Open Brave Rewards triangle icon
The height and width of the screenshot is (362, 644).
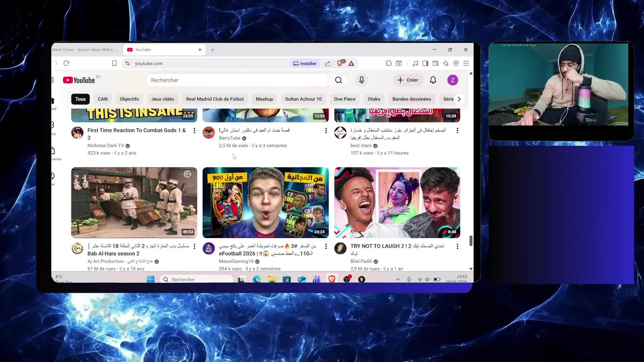(351, 63)
